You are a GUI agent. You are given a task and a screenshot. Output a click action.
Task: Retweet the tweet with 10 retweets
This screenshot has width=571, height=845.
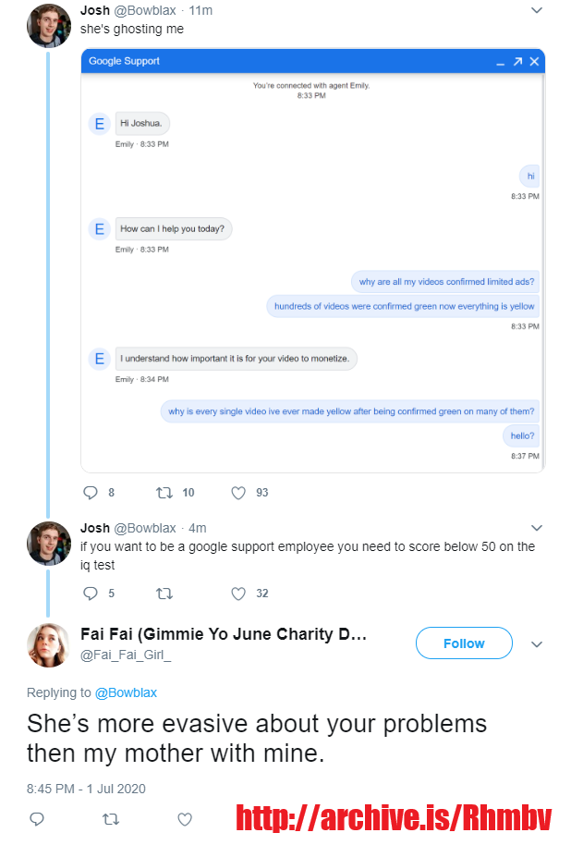point(164,493)
